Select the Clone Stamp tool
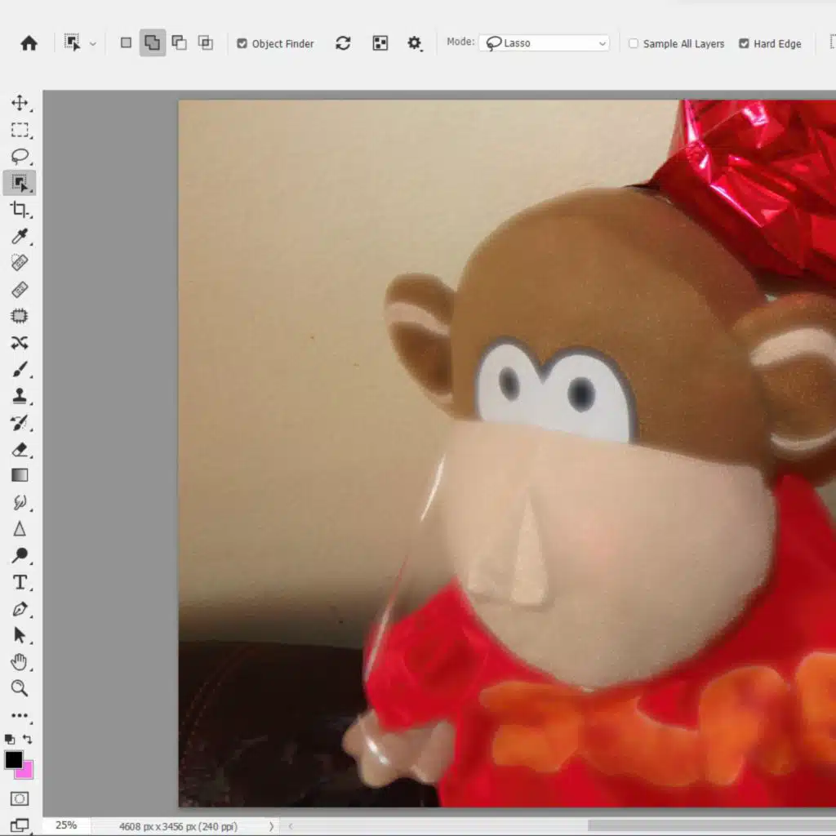The width and height of the screenshot is (836, 836). (20, 395)
